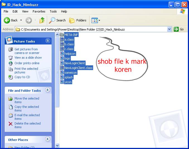189x149 pixels.
Task: Click the NewLoginClient.class file name
Action: pyautogui.click(x=78, y=68)
